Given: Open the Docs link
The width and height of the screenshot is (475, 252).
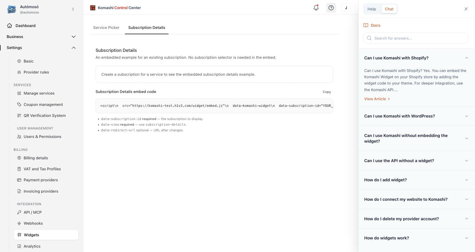Looking at the screenshot, I should (372, 25).
